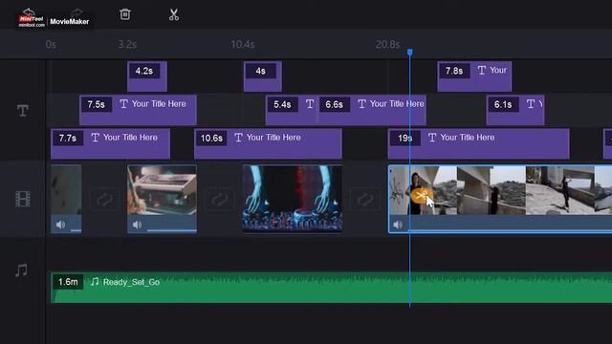This screenshot has width=612, height=344.
Task: Click the redo arrow icon
Action: pyautogui.click(x=76, y=12)
